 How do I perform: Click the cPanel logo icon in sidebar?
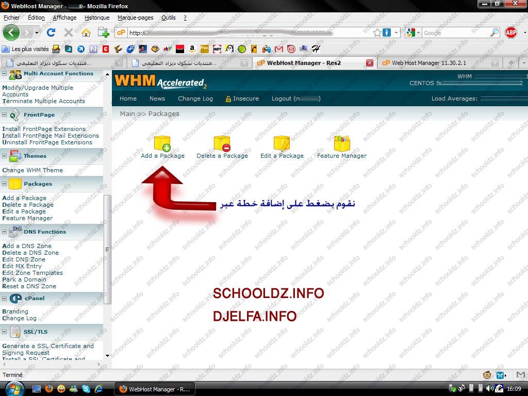15,299
